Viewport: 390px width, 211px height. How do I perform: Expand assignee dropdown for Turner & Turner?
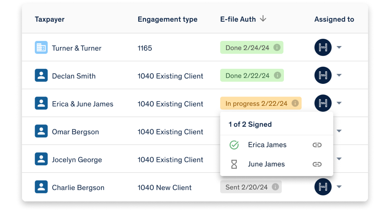coord(339,47)
